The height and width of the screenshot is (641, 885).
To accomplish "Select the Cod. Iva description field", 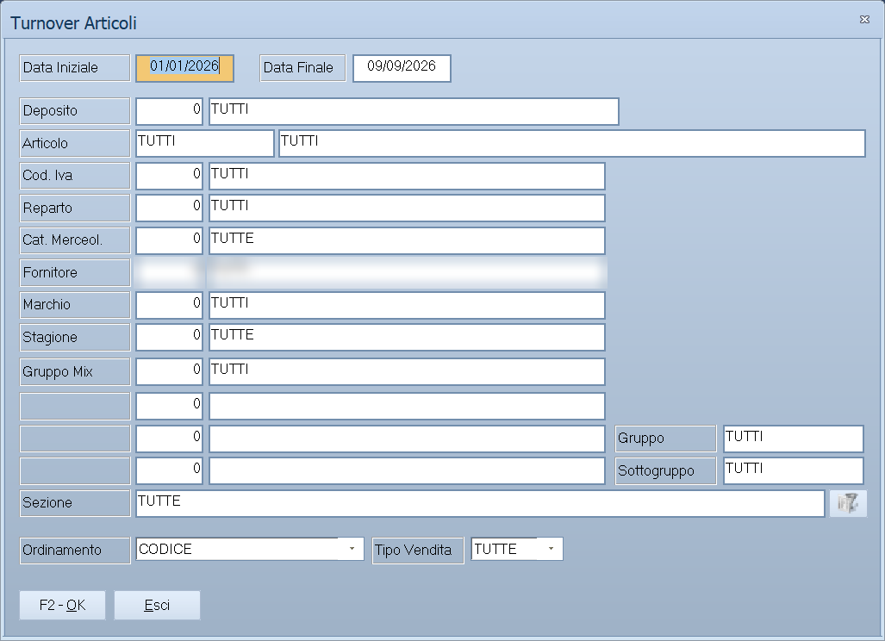I will click(407, 176).
